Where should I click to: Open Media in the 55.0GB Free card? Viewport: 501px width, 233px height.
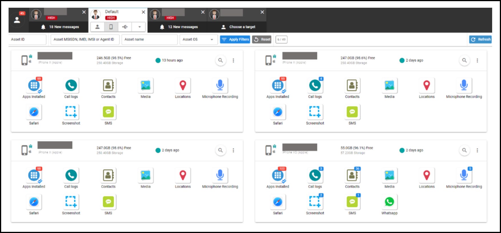pyautogui.click(x=389, y=175)
